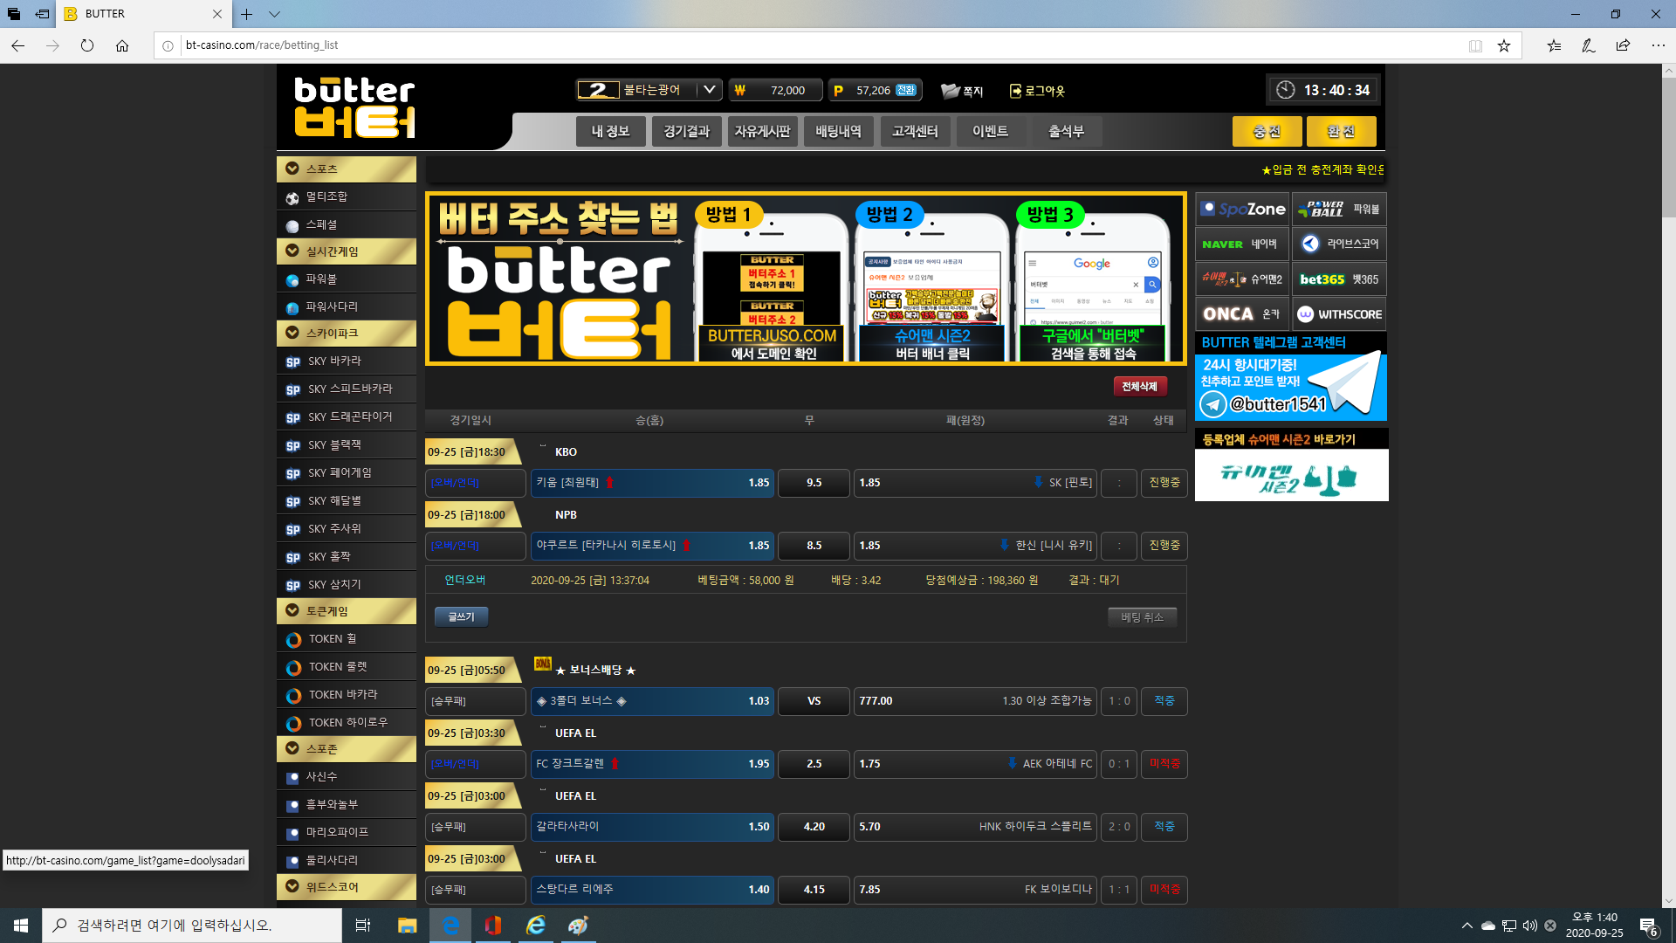
Task: Open 라이브스코어 partner link
Action: click(x=1339, y=244)
